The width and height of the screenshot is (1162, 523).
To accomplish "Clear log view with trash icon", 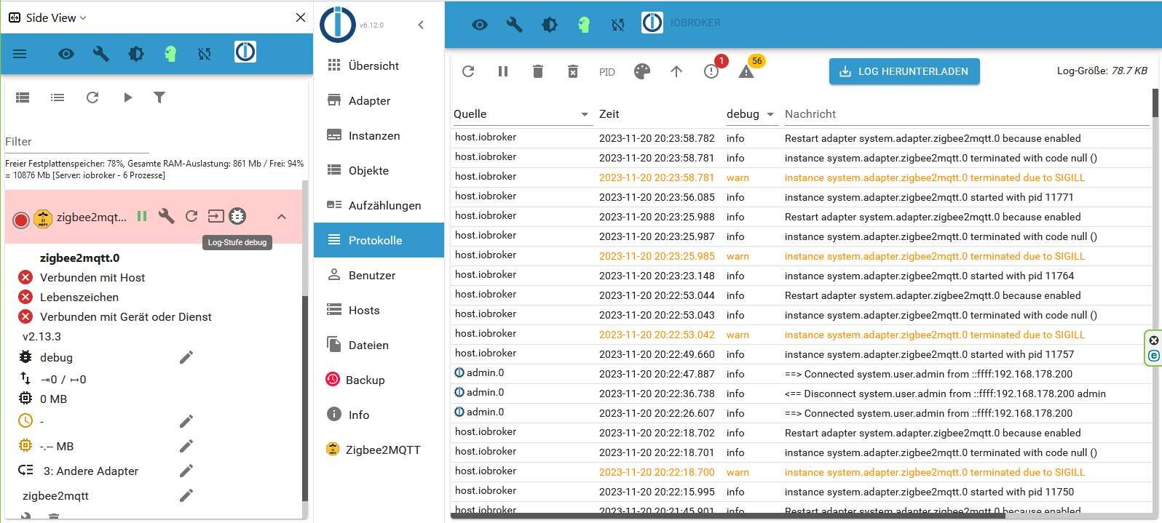I will 538,71.
